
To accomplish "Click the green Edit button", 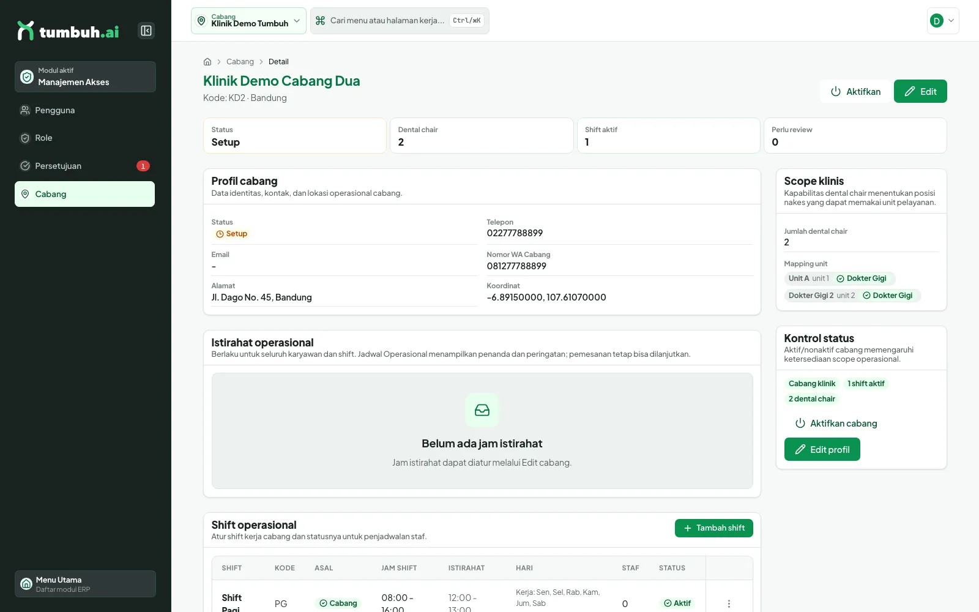I will click(920, 91).
